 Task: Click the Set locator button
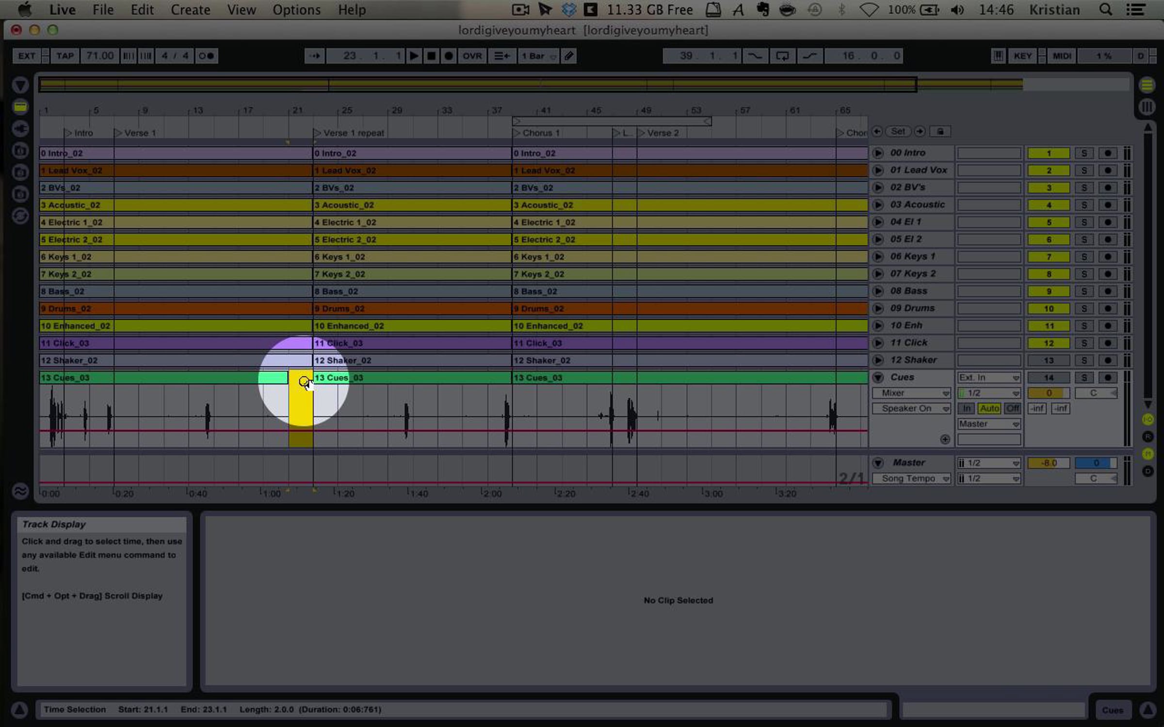point(898,131)
